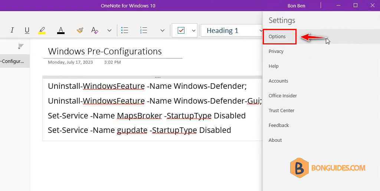Expand more font formatting options

pos(109,30)
